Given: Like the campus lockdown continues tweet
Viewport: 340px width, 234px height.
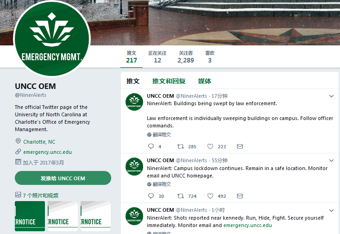Looking at the screenshot, I should 210,196.
